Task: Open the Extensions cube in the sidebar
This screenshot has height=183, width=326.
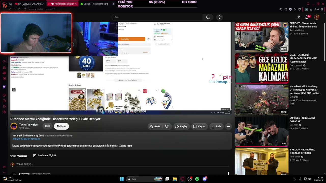Action: [4, 106]
